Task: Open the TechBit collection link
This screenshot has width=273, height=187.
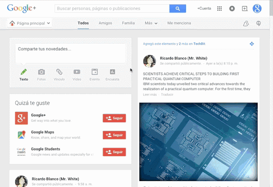Action: coord(199,44)
